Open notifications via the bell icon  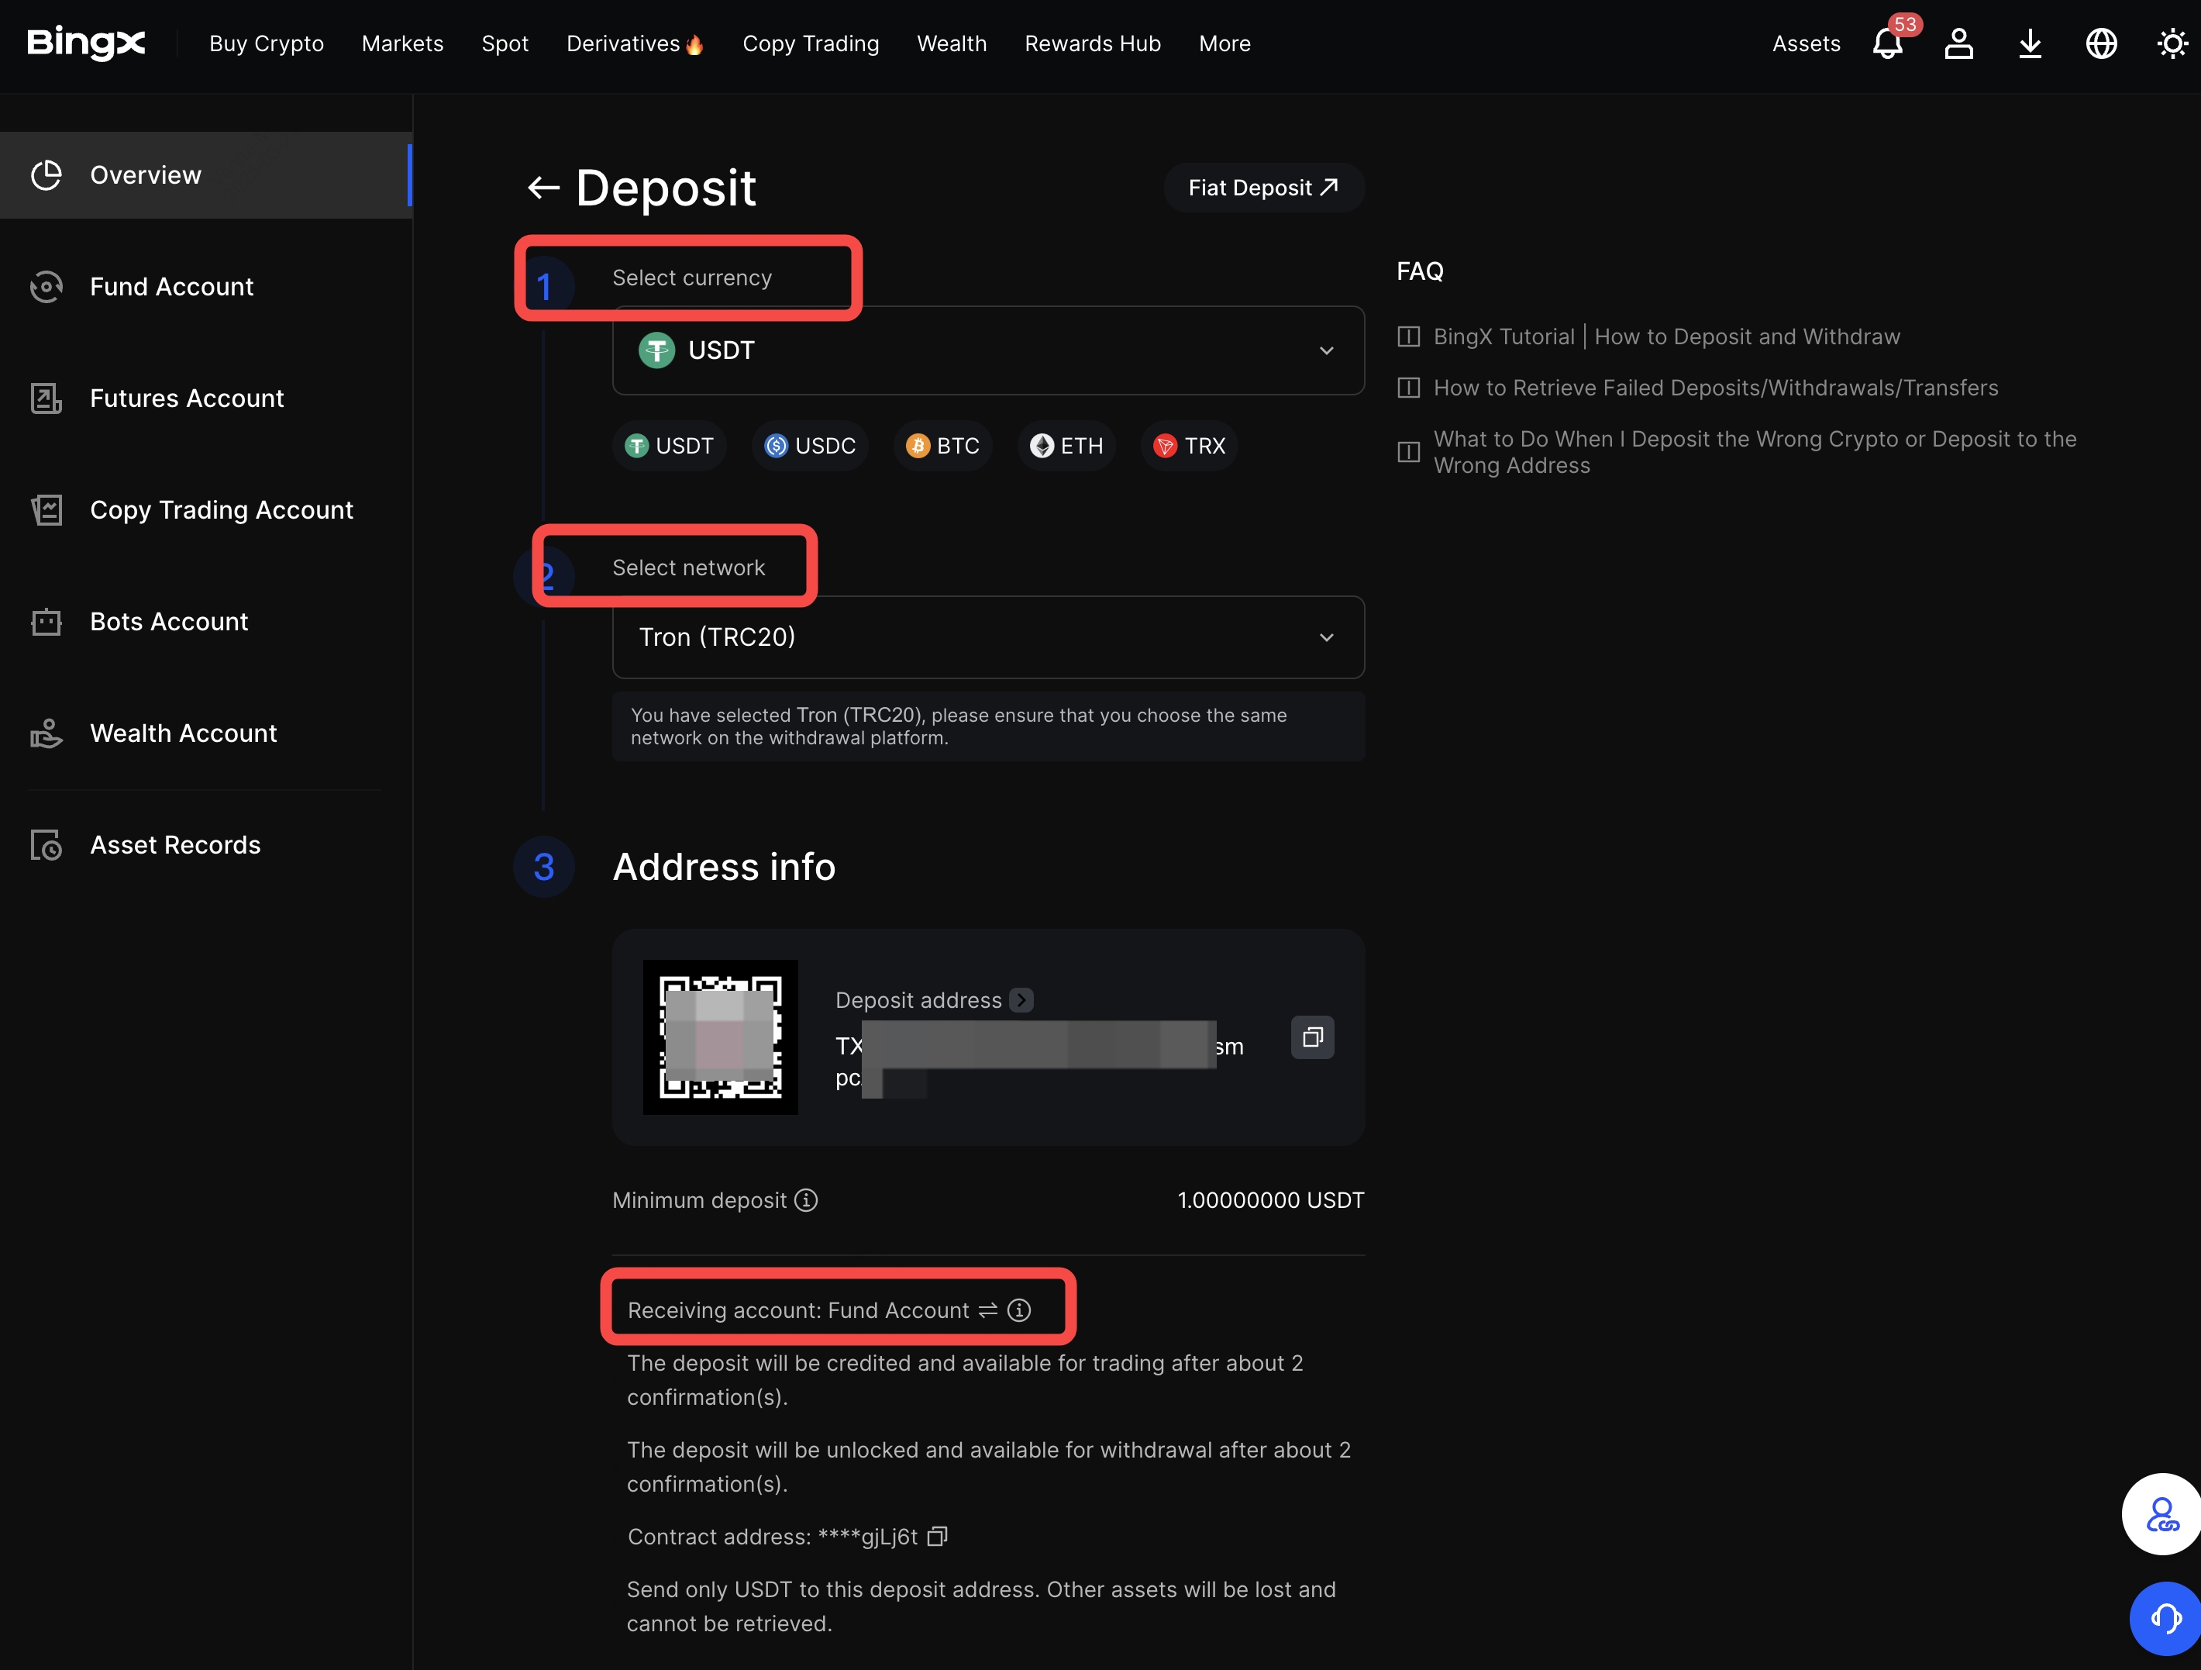1886,43
